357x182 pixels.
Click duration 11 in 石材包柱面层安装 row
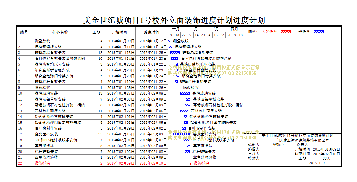point(100,111)
